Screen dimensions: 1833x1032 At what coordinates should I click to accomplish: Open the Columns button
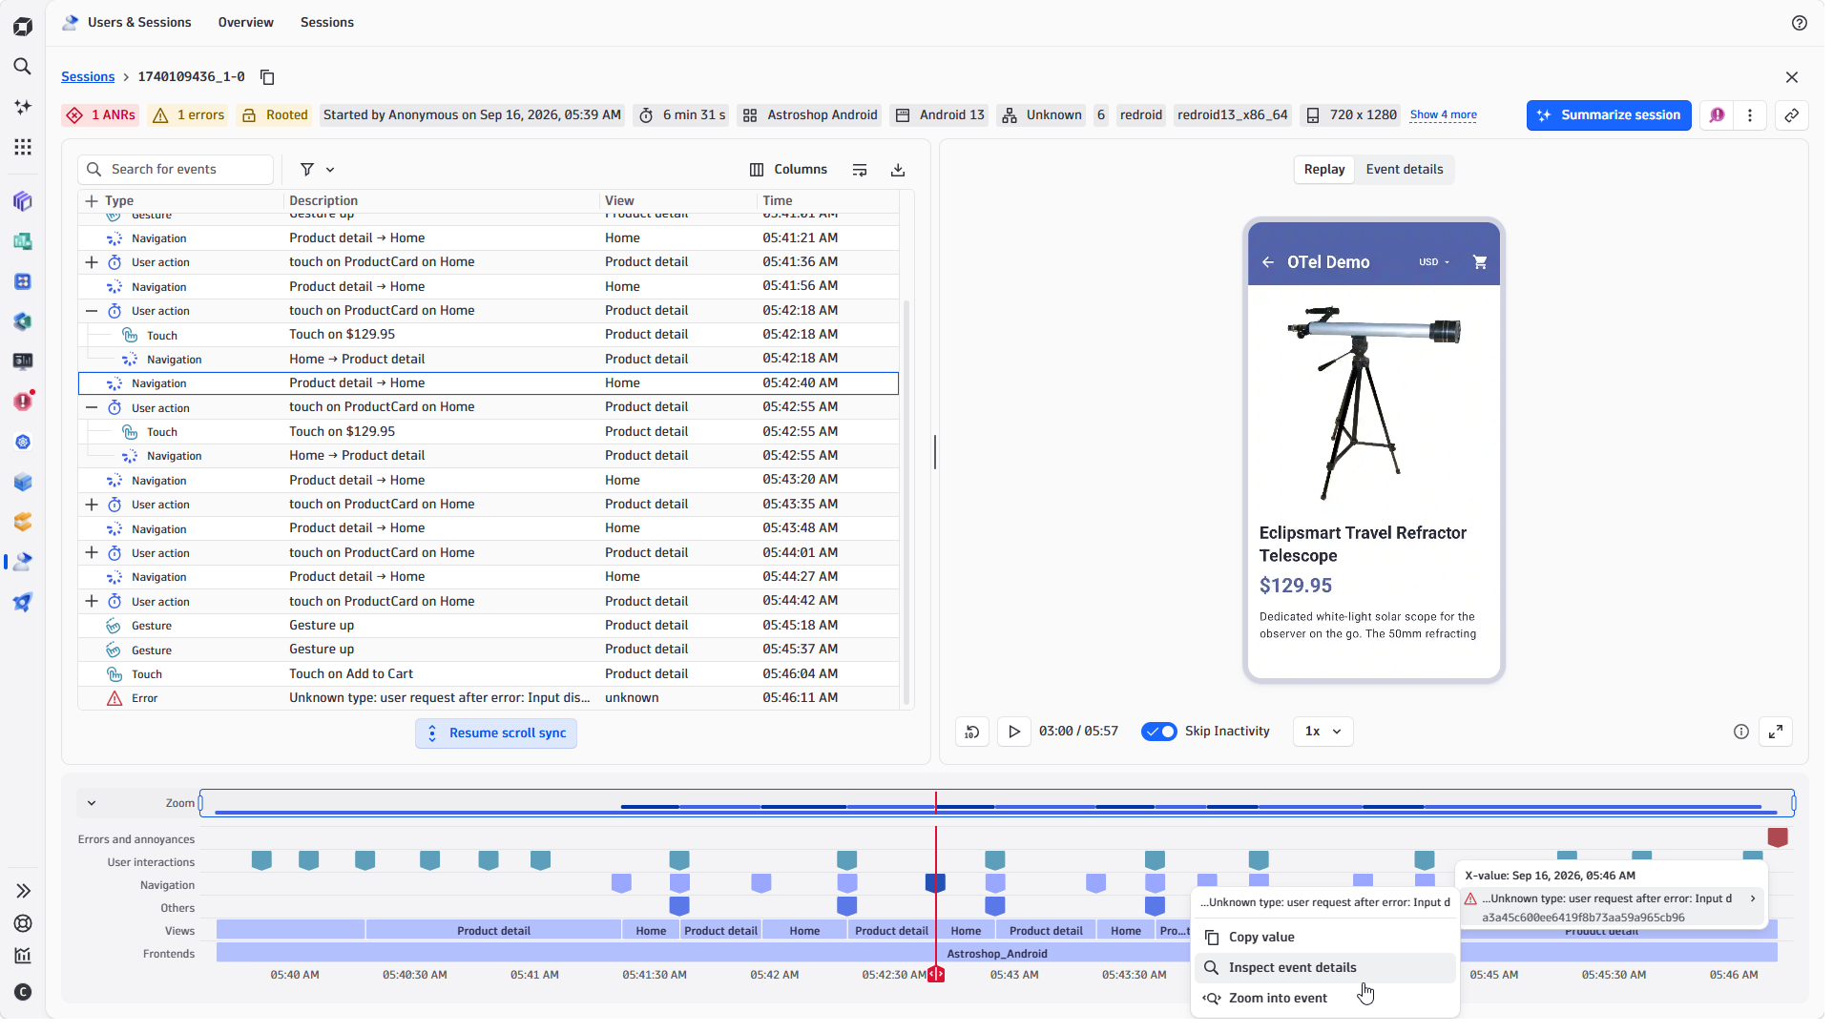pyautogui.click(x=790, y=170)
